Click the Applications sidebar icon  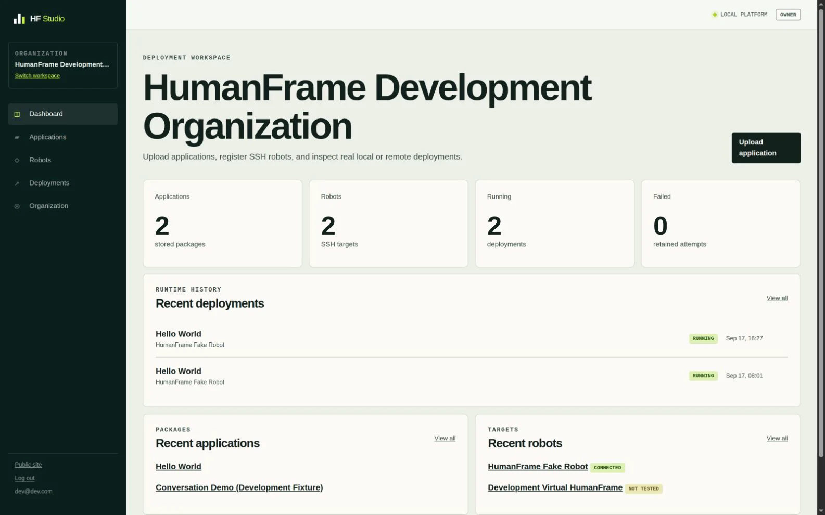pyautogui.click(x=17, y=137)
